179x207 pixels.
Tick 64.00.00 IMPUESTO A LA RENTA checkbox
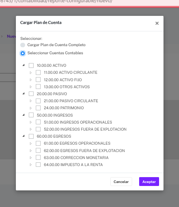[38, 165]
